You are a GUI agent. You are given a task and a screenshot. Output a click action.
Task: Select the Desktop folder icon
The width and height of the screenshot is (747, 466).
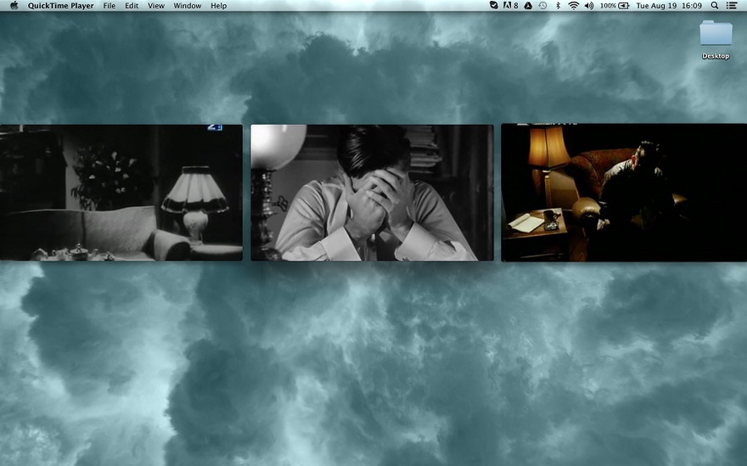pyautogui.click(x=716, y=40)
